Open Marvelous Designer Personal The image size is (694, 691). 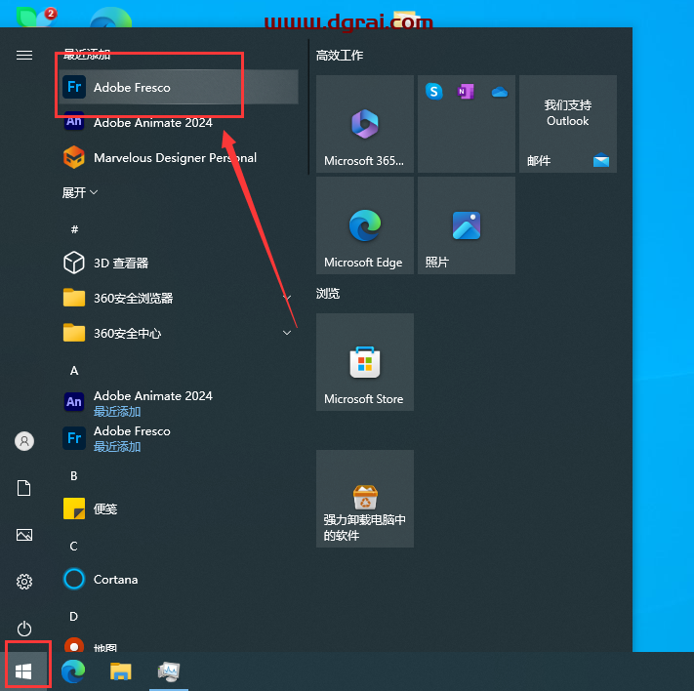pyautogui.click(x=174, y=157)
